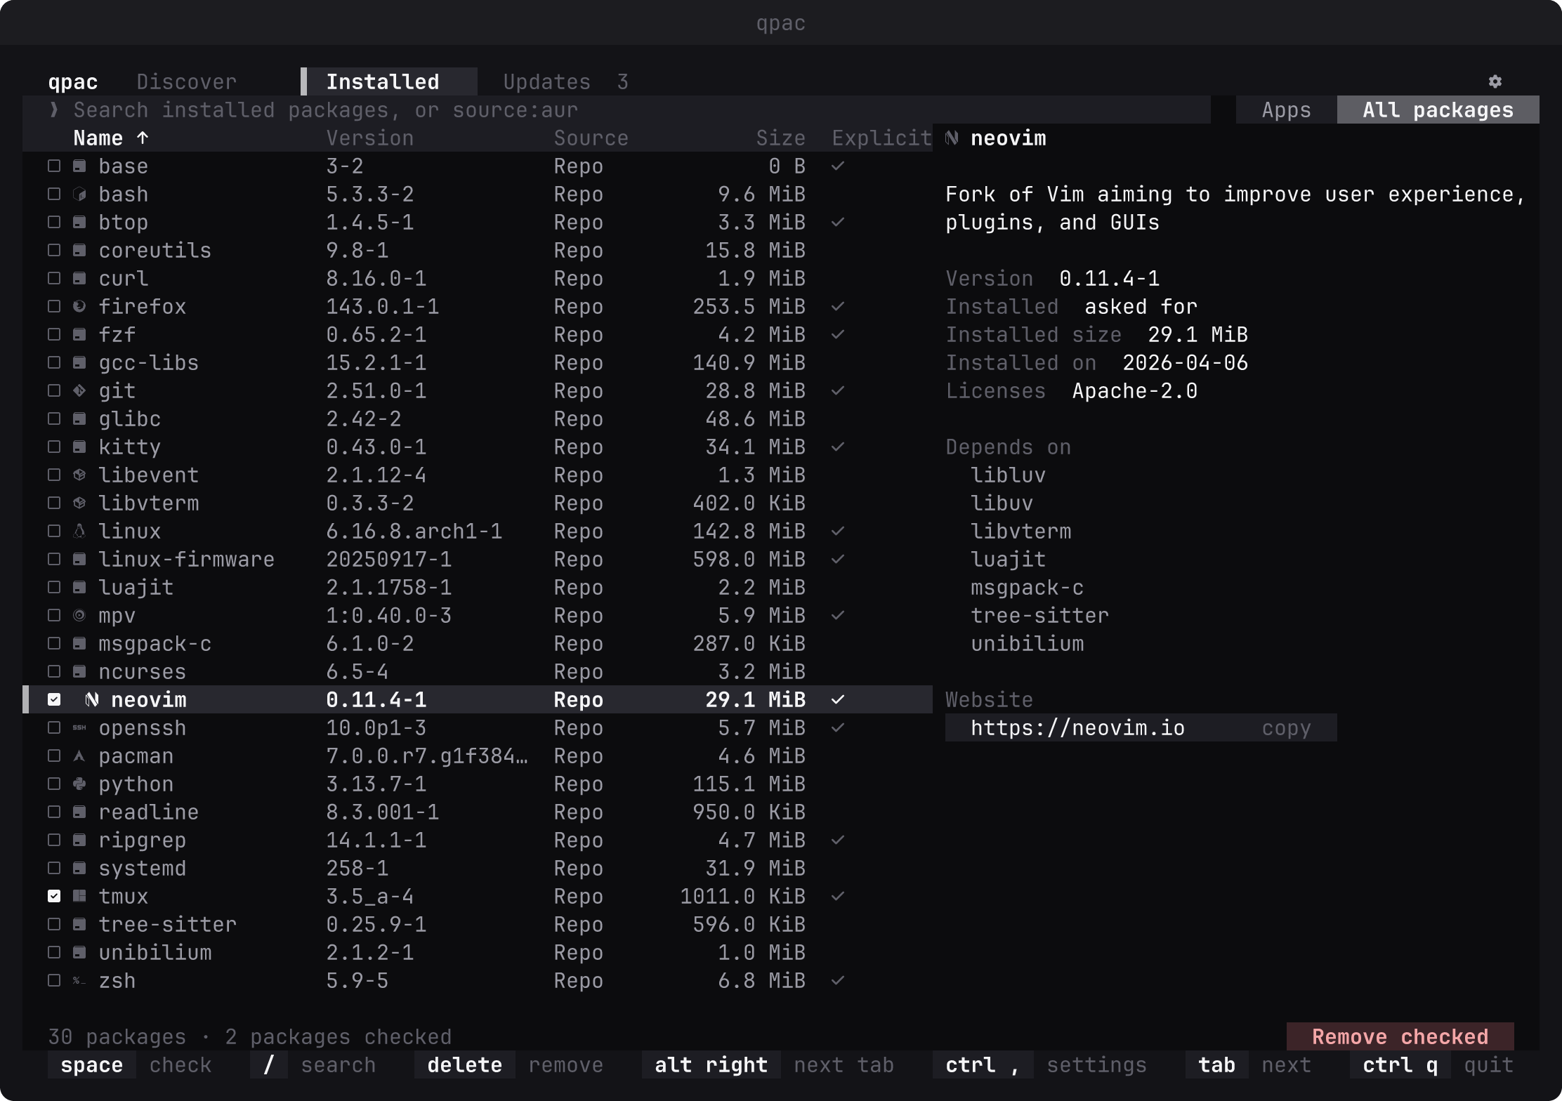Viewport: 1562px width, 1101px height.
Task: Check the ripgrep package checkbox
Action: pyautogui.click(x=54, y=840)
